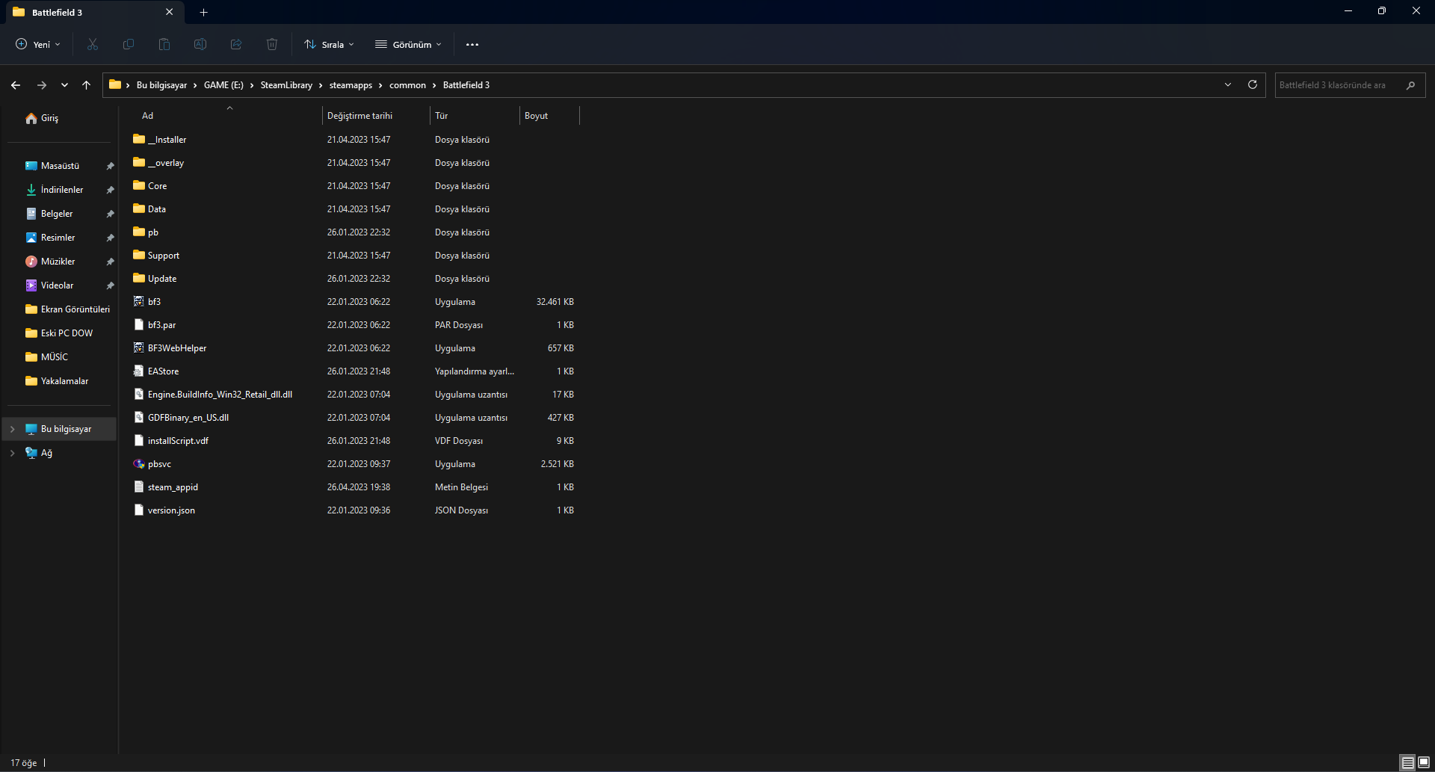
Task: Select the Support folder row
Action: click(x=354, y=256)
